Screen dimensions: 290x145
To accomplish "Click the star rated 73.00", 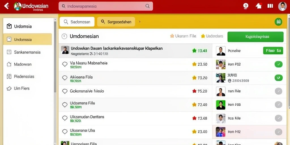I will click(194, 131).
